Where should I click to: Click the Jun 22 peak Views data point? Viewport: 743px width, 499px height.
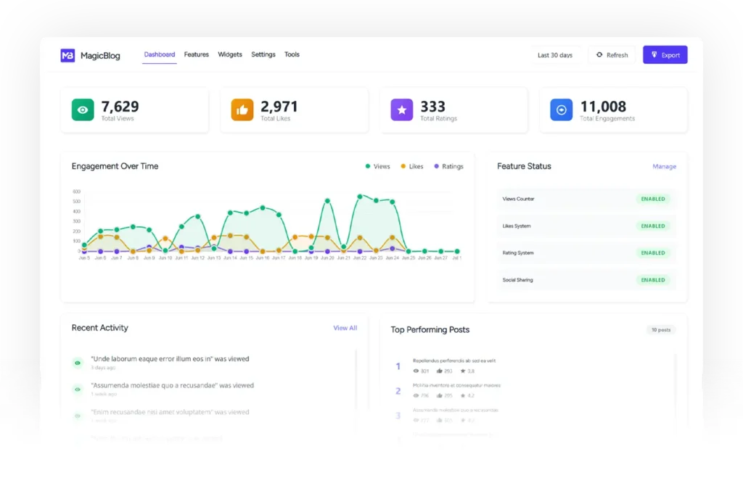[360, 196]
